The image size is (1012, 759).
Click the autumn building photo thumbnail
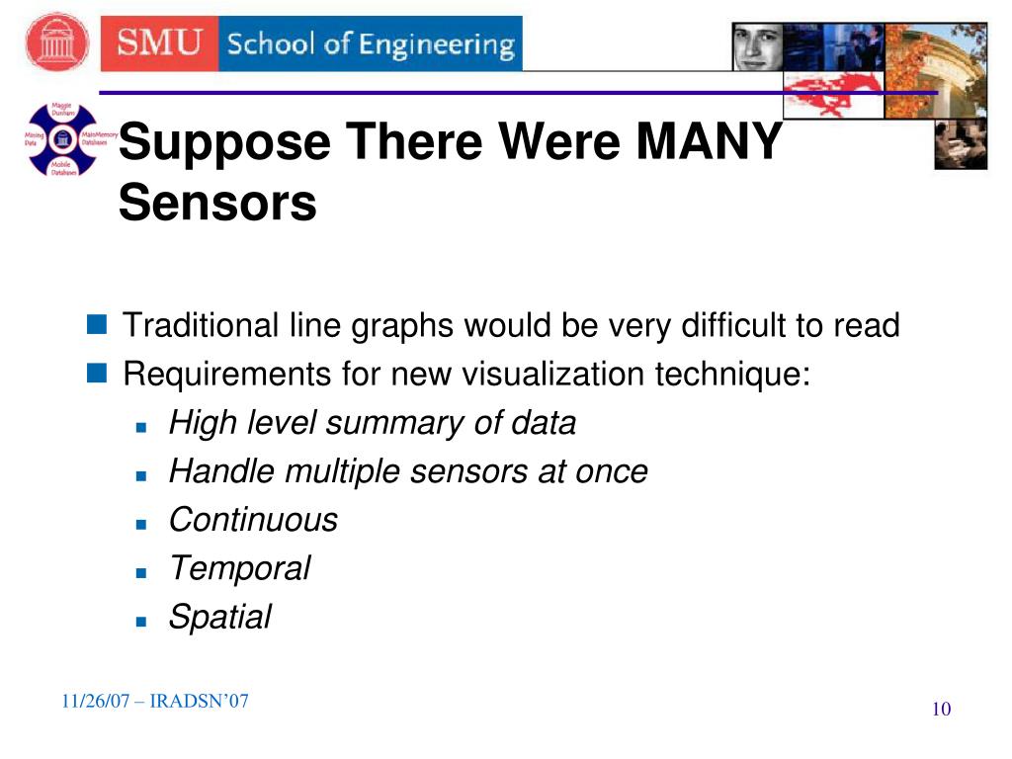pos(935,70)
